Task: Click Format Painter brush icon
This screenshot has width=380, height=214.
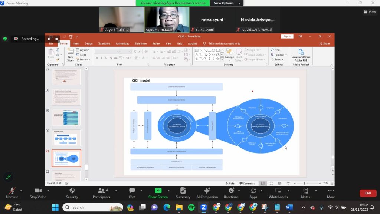Action: [x=58, y=60]
